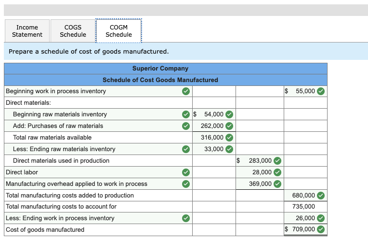The width and height of the screenshot is (368, 240).
Task: Click the 680,000 total manufacturing costs value
Action: (x=303, y=195)
